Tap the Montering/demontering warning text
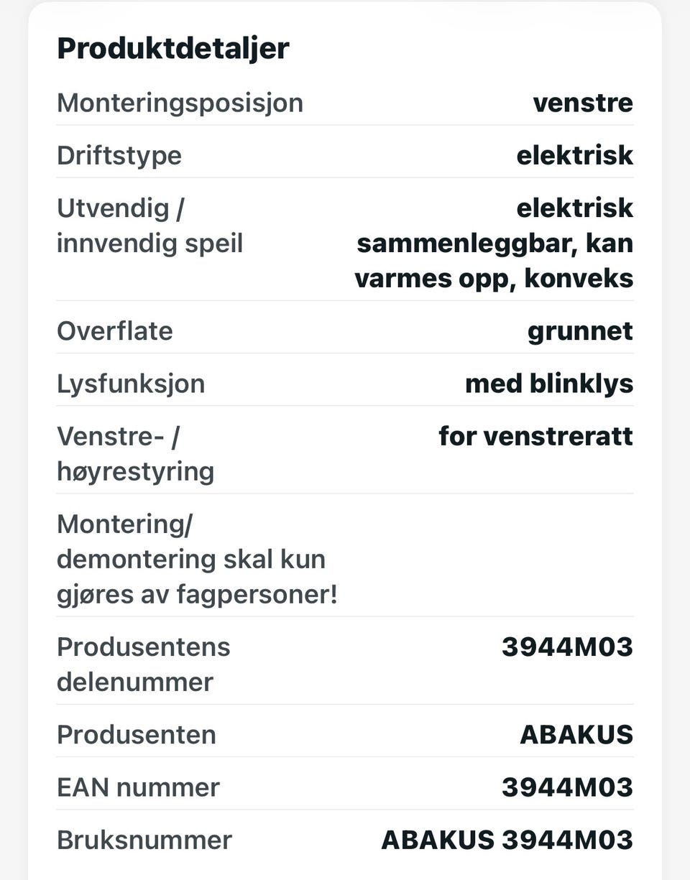 [x=197, y=559]
